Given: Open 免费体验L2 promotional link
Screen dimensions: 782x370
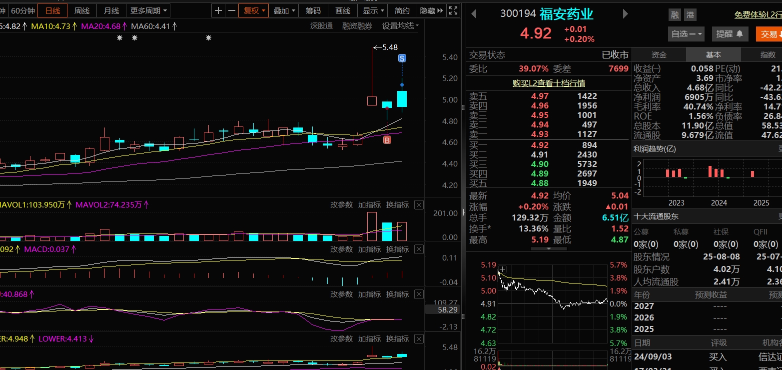Looking at the screenshot, I should click(x=758, y=15).
